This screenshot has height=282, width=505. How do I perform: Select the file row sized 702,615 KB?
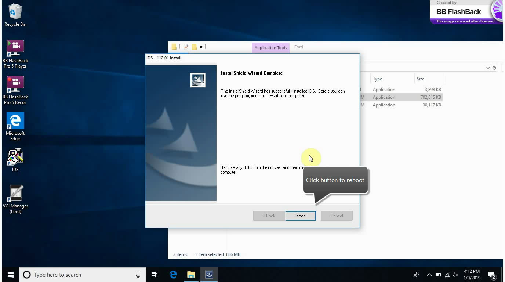[x=401, y=97]
